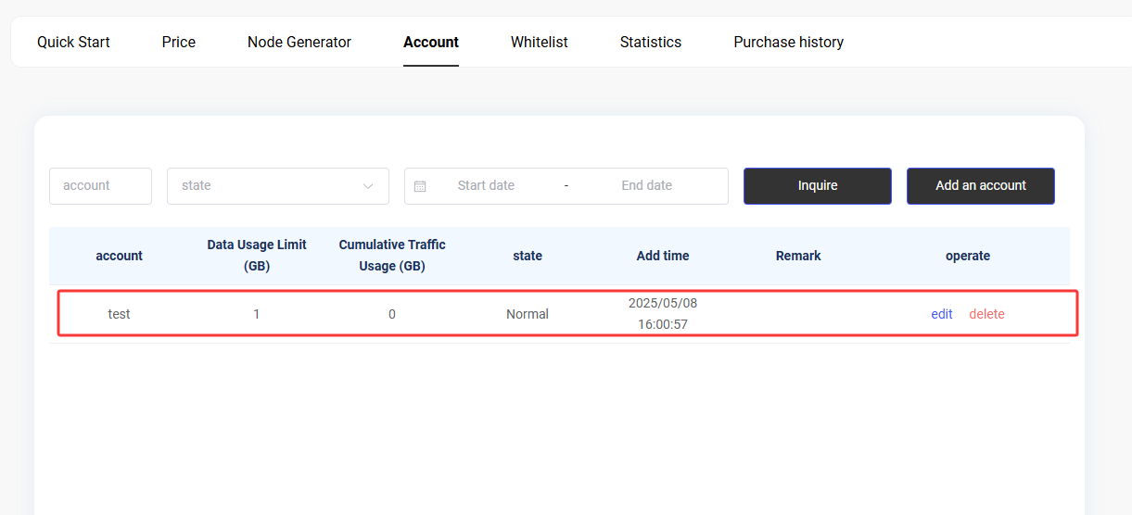Switch to the Price tab
This screenshot has width=1132, height=515.
(179, 42)
